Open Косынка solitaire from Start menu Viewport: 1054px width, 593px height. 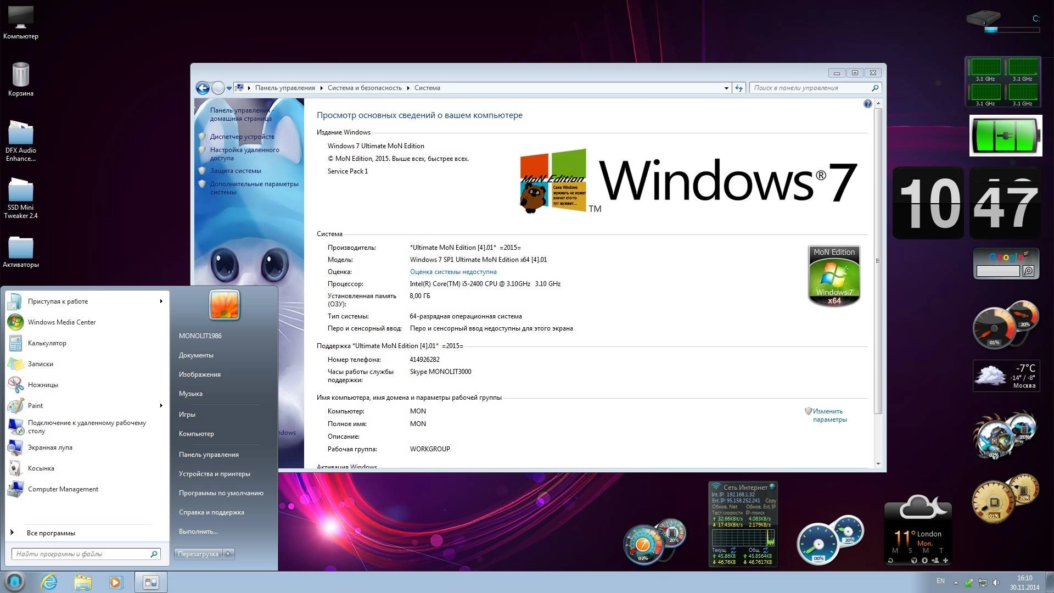87,468
